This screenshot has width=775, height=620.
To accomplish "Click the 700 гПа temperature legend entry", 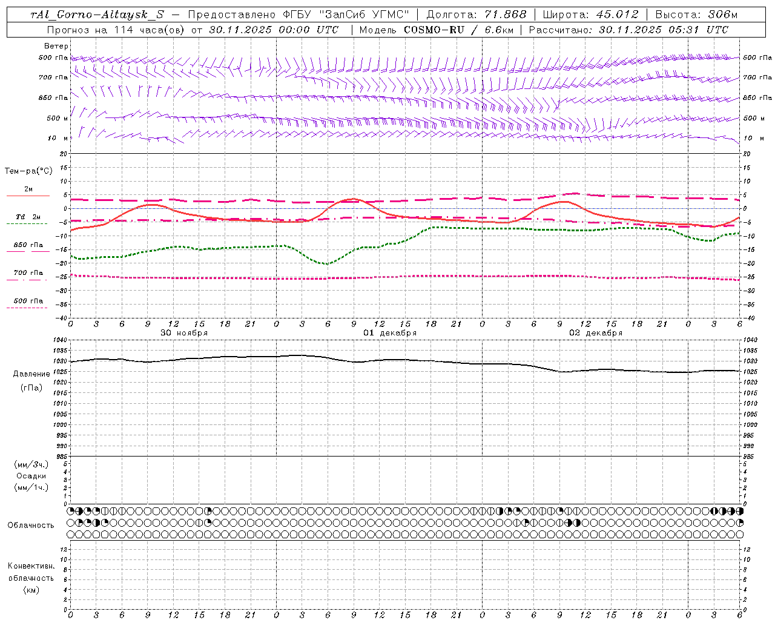I will [x=28, y=273].
